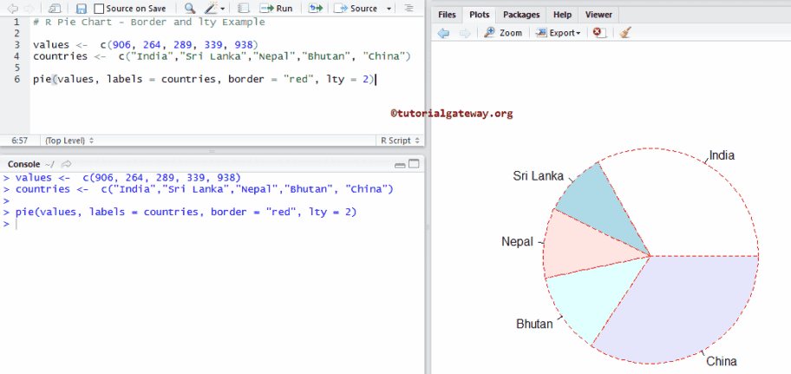Run the current line with Run button
Screen dimensions: 791x374
277,8
